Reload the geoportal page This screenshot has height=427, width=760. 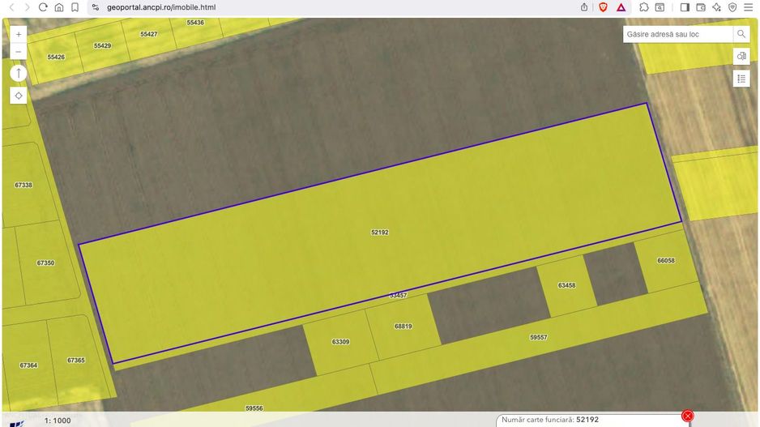tap(43, 7)
